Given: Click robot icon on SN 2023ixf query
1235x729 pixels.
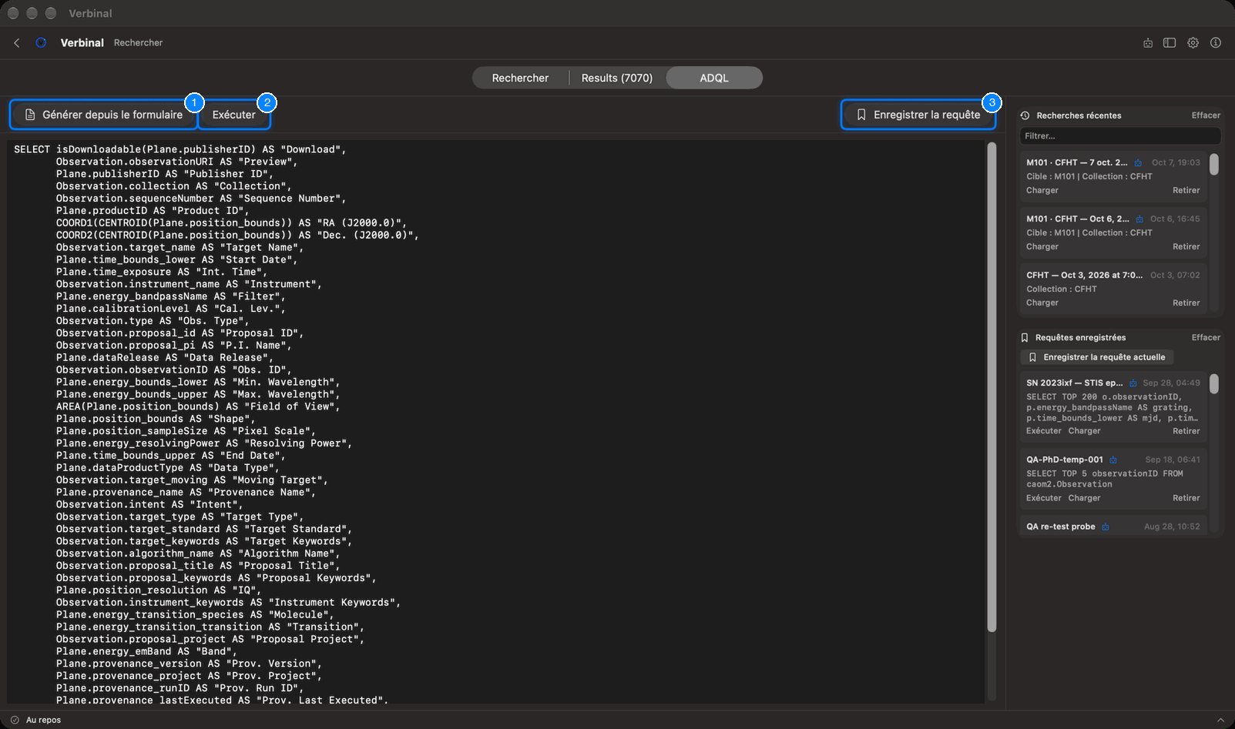Looking at the screenshot, I should (1133, 383).
